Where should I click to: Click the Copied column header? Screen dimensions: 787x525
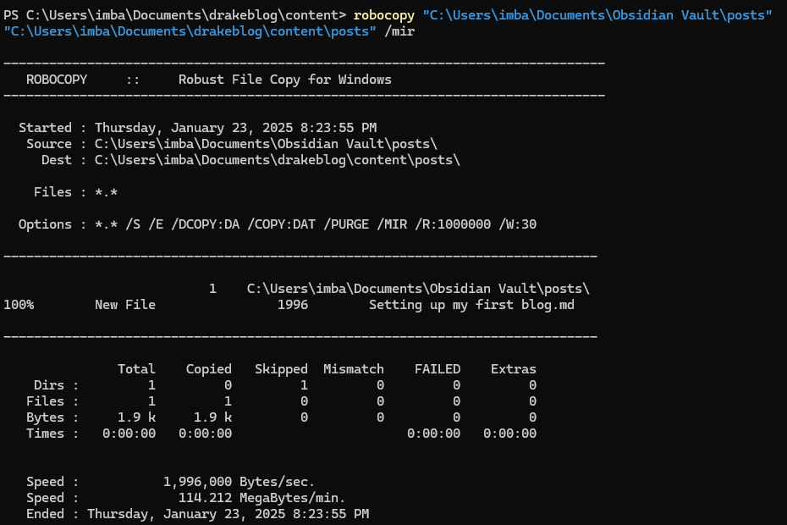click(x=209, y=369)
